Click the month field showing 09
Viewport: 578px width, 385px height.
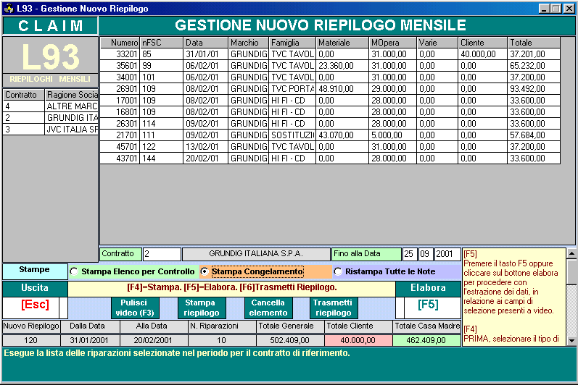(x=425, y=254)
